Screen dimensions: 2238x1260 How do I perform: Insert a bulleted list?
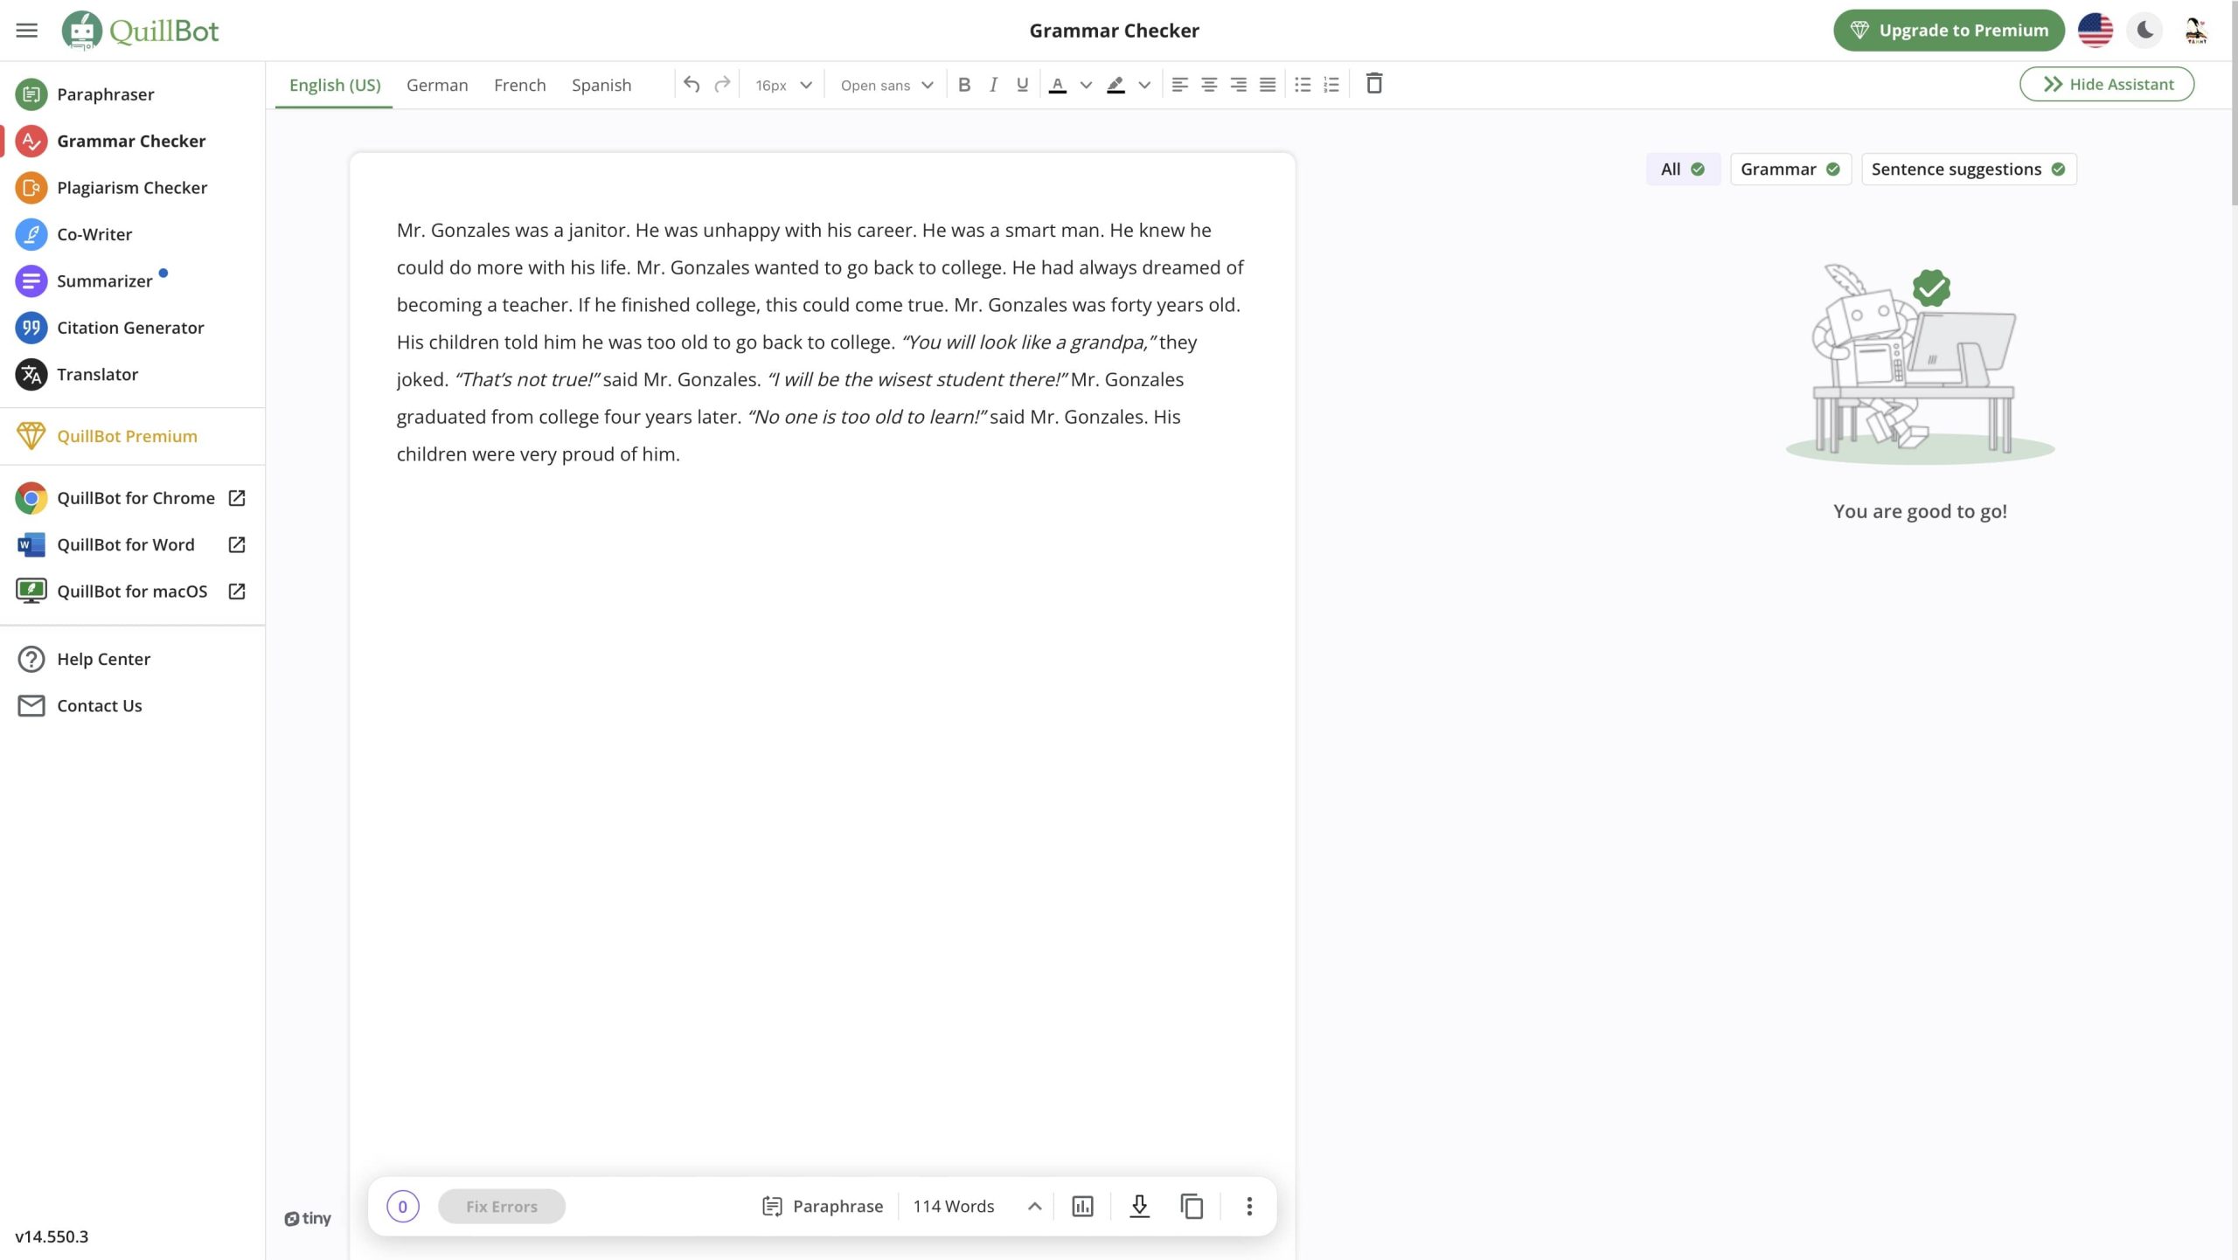[1303, 85]
